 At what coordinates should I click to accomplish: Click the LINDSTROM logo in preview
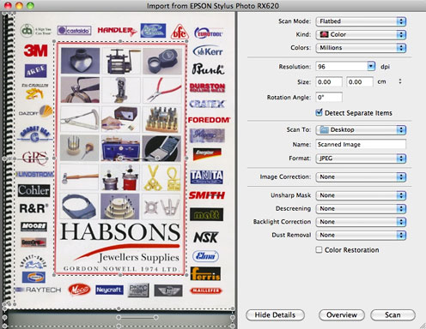pyautogui.click(x=35, y=174)
